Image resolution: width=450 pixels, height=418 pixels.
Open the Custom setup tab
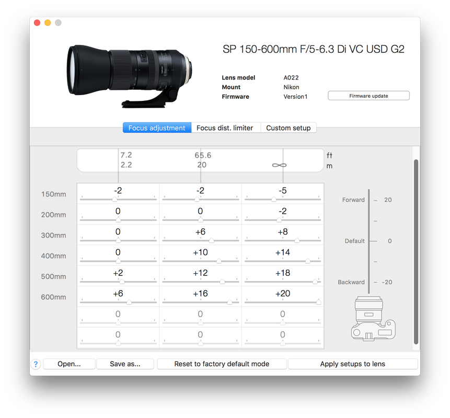coord(289,127)
